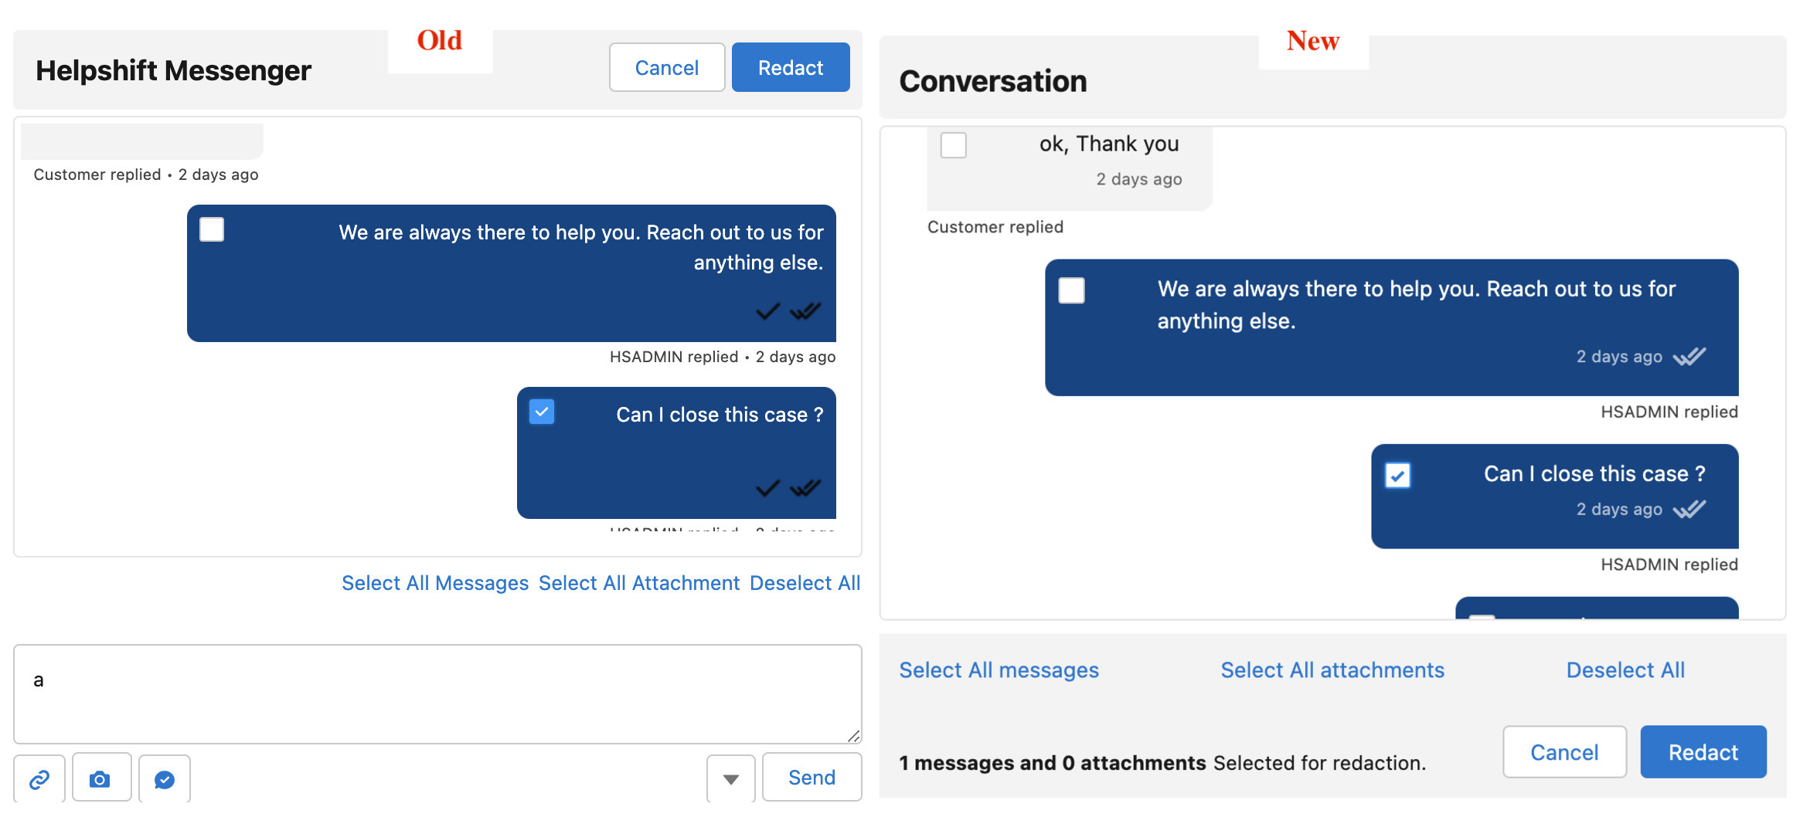The width and height of the screenshot is (1800, 817).
Task: Click the message text input field
Action: 437,693
